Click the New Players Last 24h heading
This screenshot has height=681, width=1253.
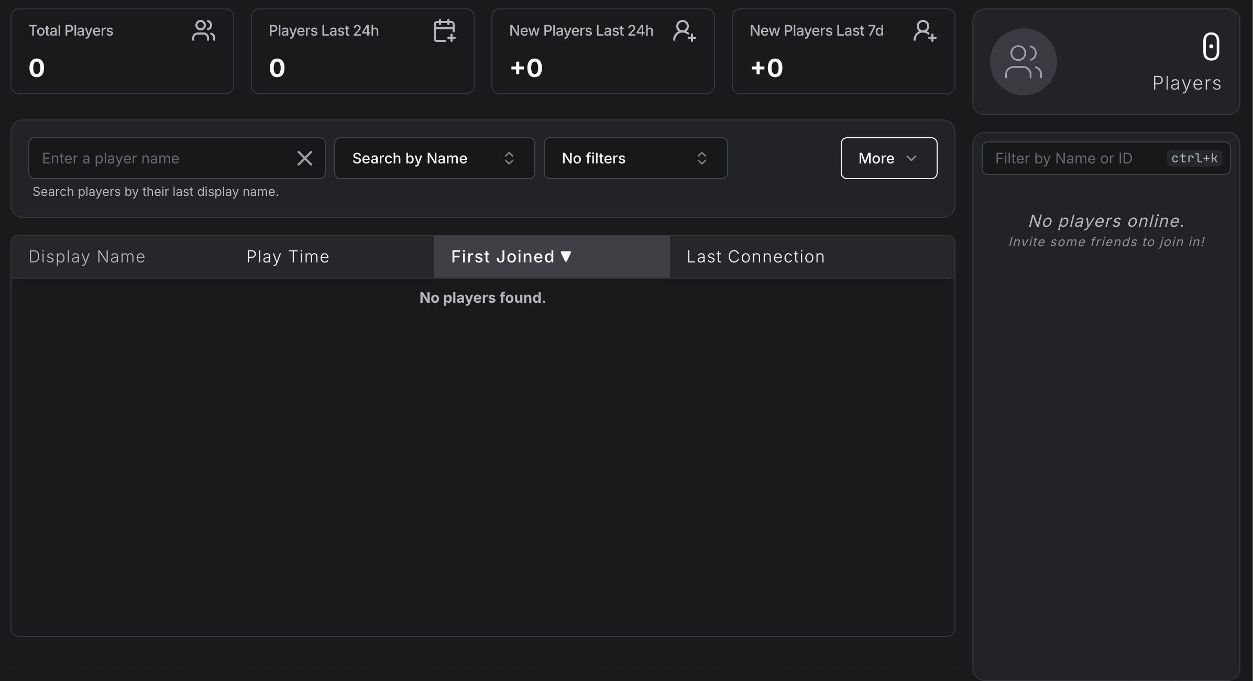click(x=581, y=30)
